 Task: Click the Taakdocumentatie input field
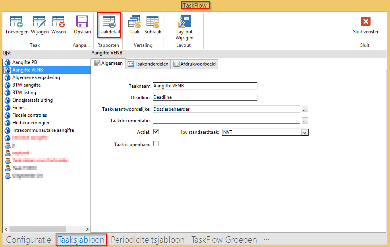[x=226, y=120]
